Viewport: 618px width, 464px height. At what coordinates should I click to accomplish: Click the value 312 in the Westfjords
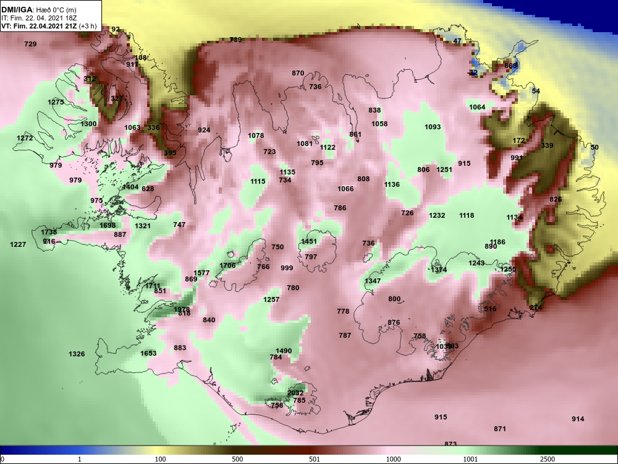(x=90, y=79)
